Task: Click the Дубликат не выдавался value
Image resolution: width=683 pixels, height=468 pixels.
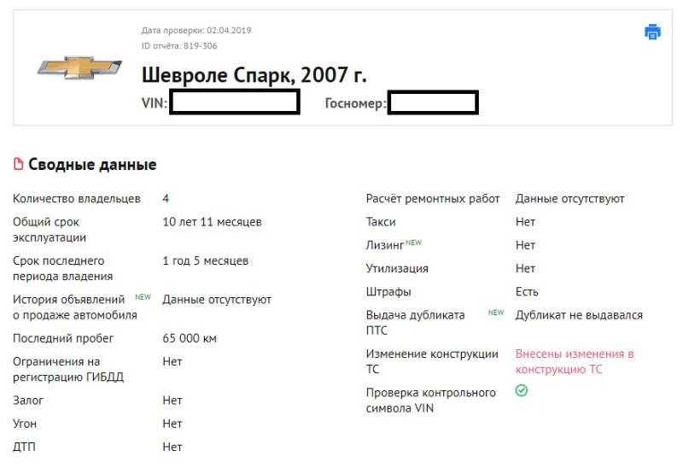Action: 579,315
